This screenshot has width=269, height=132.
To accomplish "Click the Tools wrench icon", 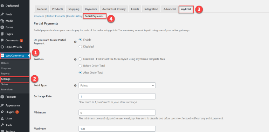I will [x=2, y=125].
